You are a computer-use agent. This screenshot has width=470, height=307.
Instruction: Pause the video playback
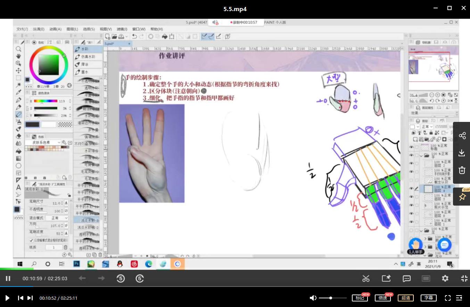[8, 278]
